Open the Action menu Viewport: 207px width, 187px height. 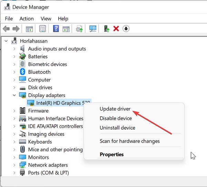pos(27,19)
